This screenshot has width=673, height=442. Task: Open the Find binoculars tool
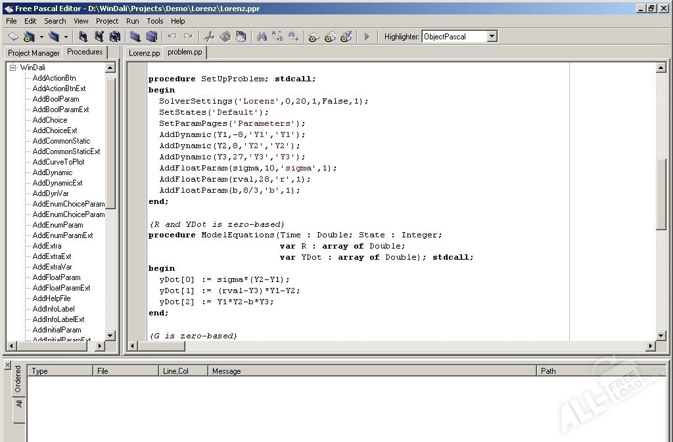(262, 37)
